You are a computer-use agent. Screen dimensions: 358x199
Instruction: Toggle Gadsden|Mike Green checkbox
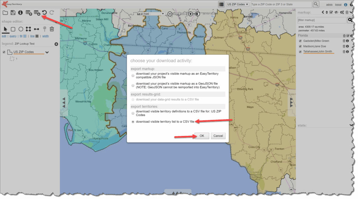tap(300, 41)
